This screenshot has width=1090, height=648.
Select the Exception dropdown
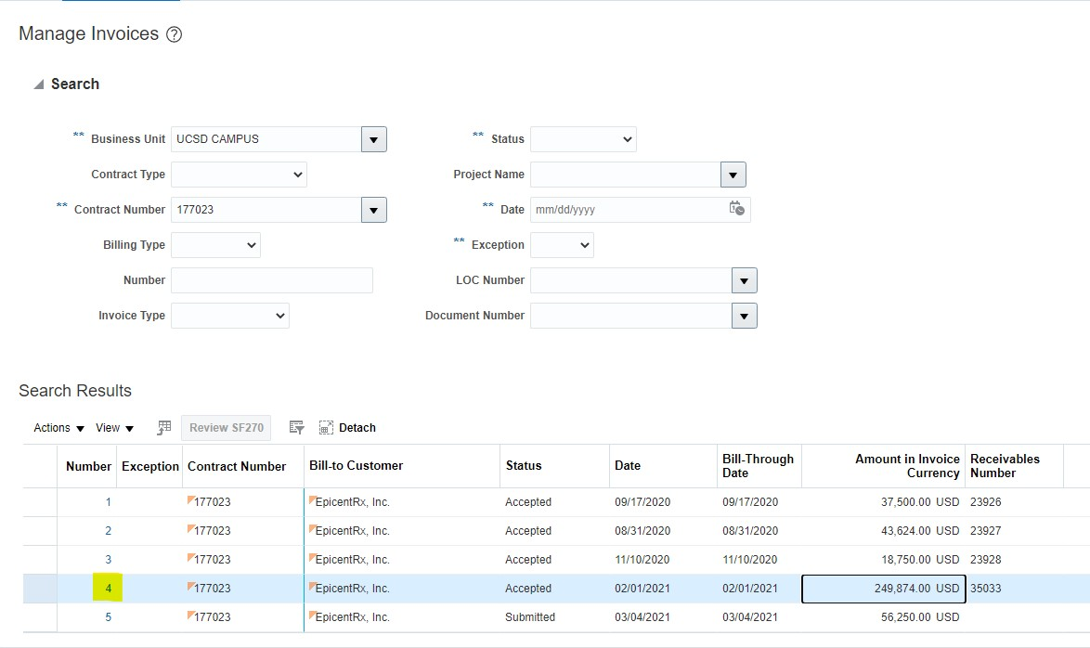[x=562, y=245]
